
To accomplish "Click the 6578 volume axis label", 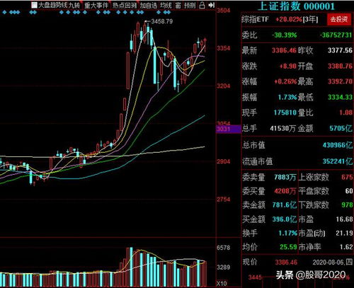I will [223, 248].
